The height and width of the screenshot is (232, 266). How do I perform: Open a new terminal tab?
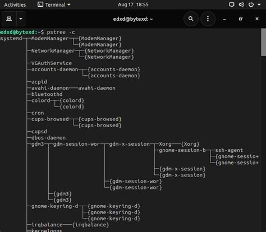click(x=9, y=18)
